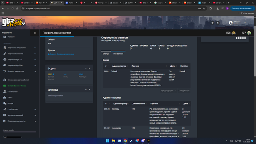
Task: Expand Журнал изменений submenu
Action: point(35,115)
